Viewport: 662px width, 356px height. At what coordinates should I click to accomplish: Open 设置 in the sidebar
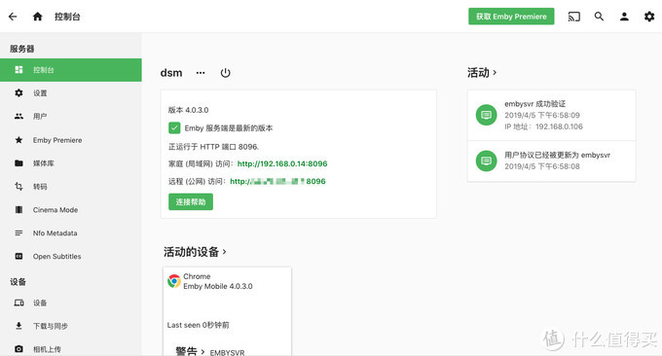(x=70, y=93)
